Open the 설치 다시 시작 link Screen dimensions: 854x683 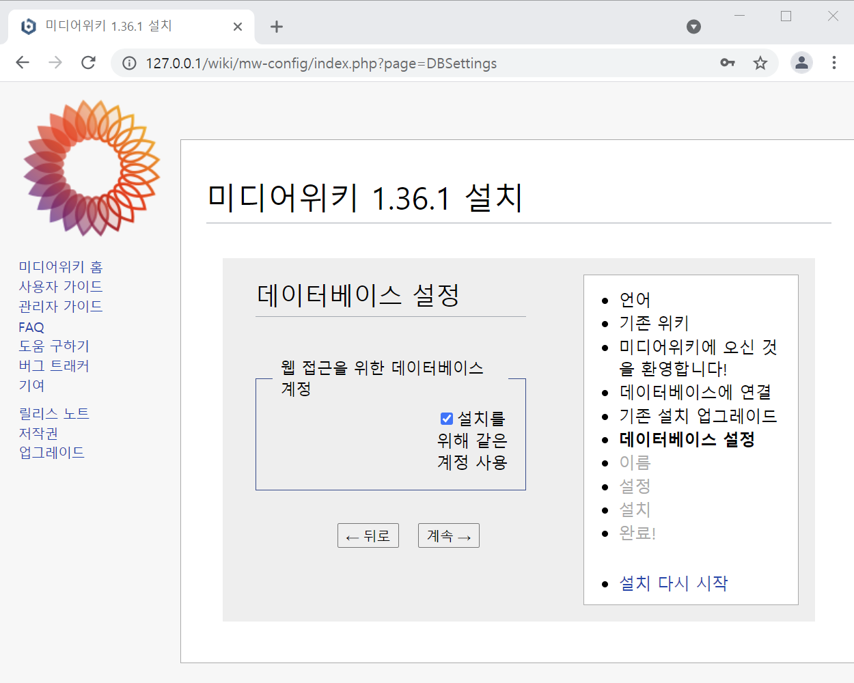(672, 583)
